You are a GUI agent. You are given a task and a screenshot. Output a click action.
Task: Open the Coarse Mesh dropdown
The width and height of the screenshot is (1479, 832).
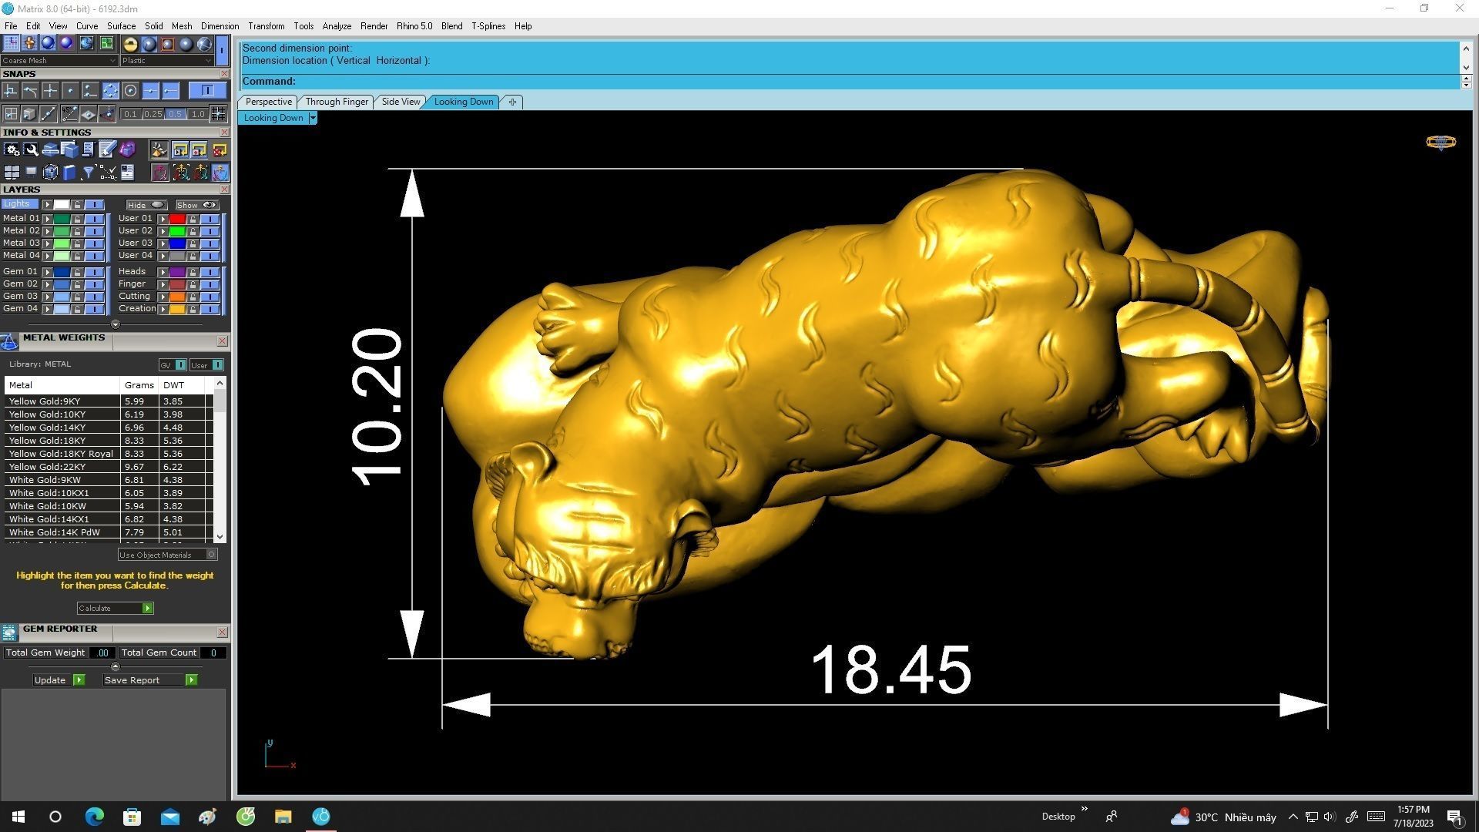tap(59, 60)
